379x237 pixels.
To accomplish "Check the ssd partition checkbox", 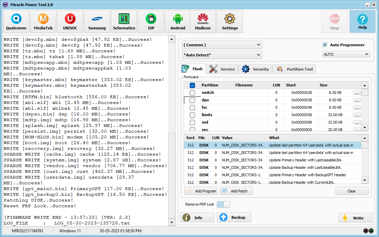I will coord(192,122).
